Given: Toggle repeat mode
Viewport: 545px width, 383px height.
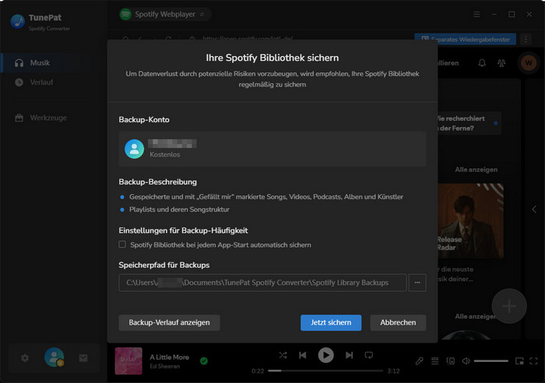Looking at the screenshot, I should 369,355.
